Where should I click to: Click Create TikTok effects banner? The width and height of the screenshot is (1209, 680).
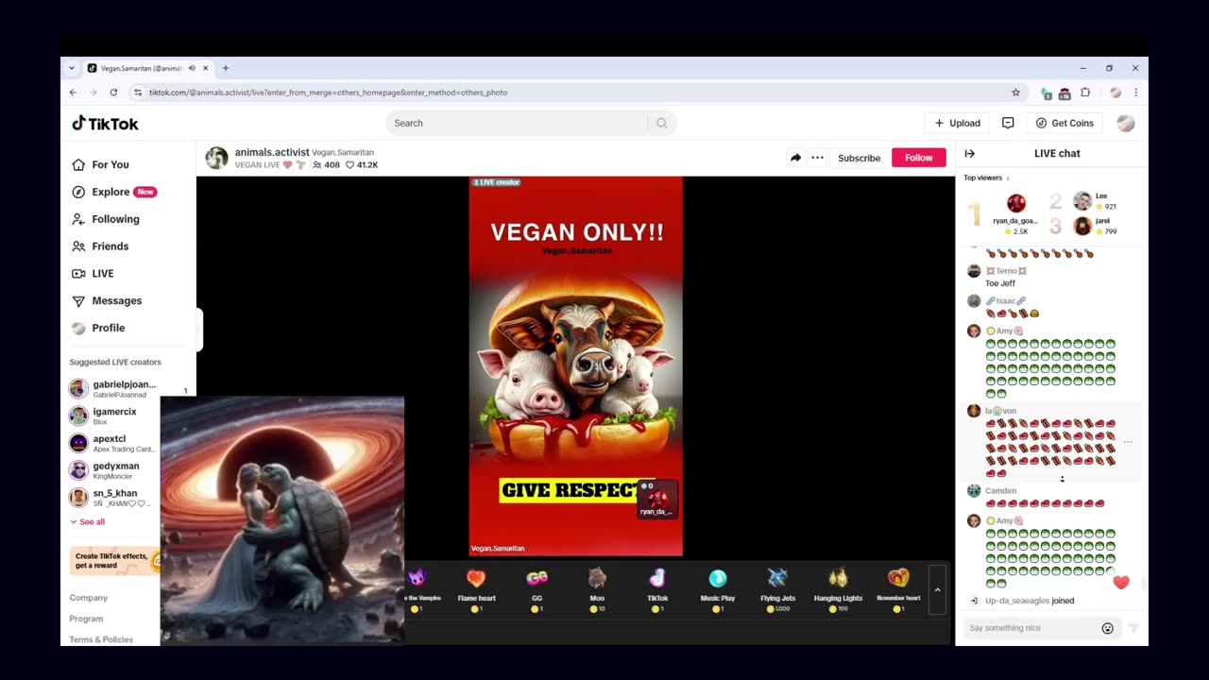[115, 561]
